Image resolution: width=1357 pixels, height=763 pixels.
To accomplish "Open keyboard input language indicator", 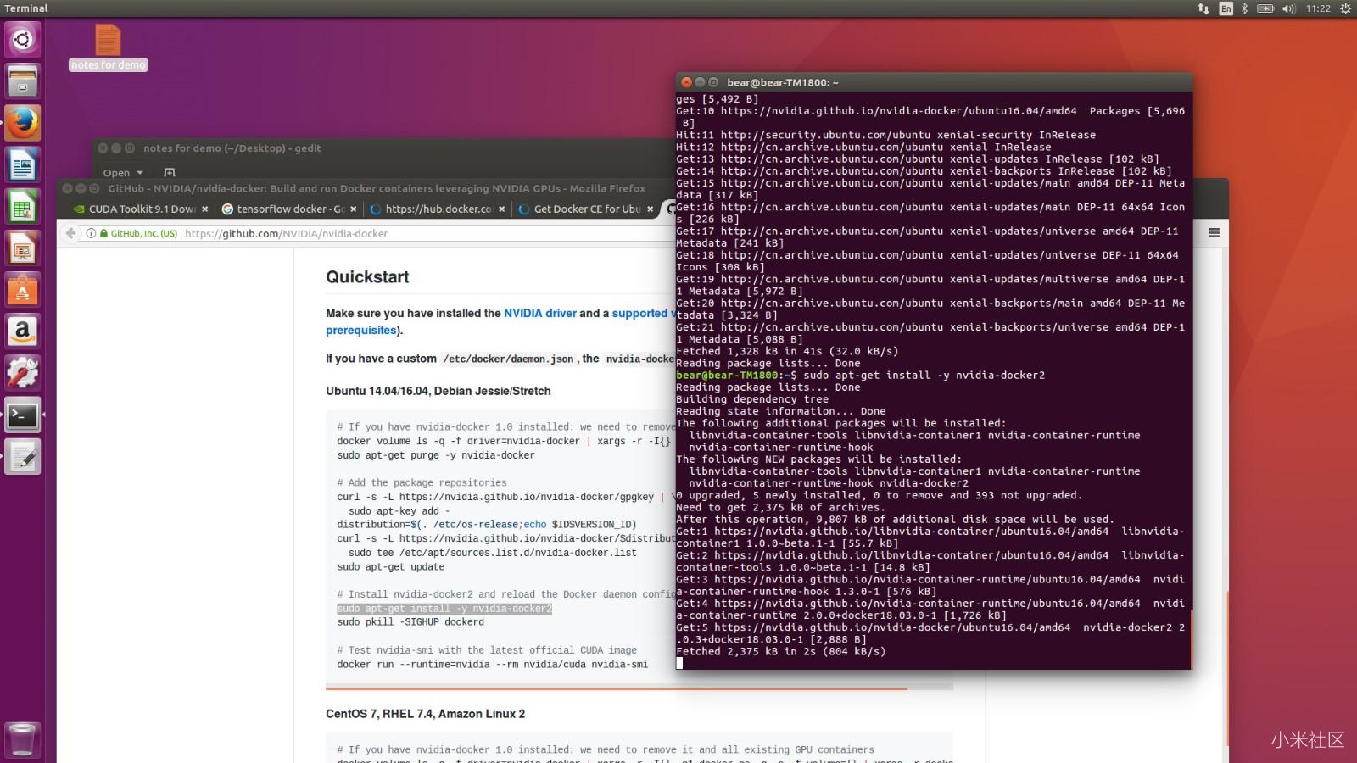I will pyautogui.click(x=1226, y=8).
